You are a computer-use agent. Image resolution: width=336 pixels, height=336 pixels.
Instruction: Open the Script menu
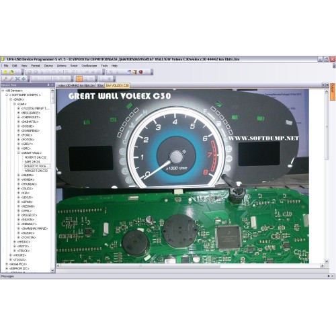74,66
